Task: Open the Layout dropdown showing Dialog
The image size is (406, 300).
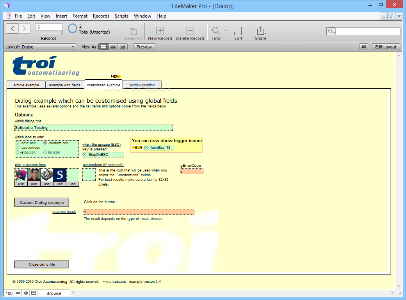Action: (48, 47)
